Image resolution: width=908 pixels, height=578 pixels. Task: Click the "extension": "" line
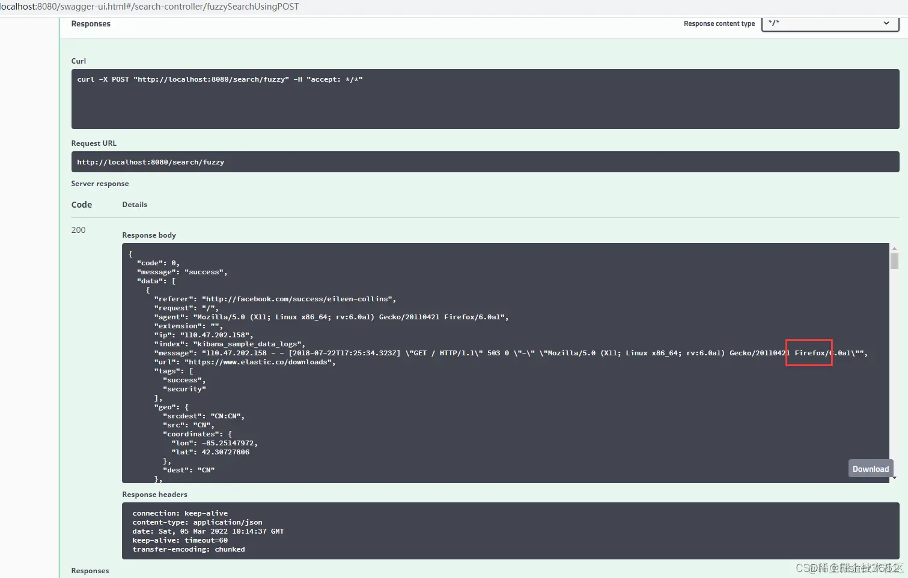pyautogui.click(x=189, y=326)
